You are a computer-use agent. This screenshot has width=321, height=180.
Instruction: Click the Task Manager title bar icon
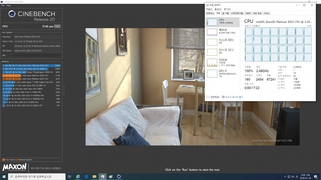point(207,5)
